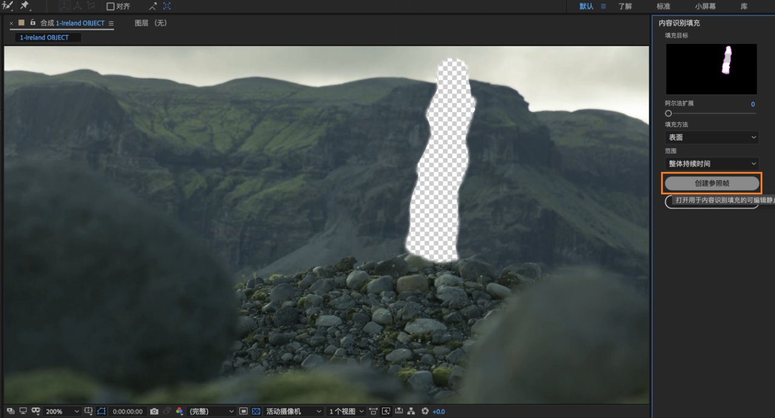Open the 200% magnification dropdown

pyautogui.click(x=62, y=411)
